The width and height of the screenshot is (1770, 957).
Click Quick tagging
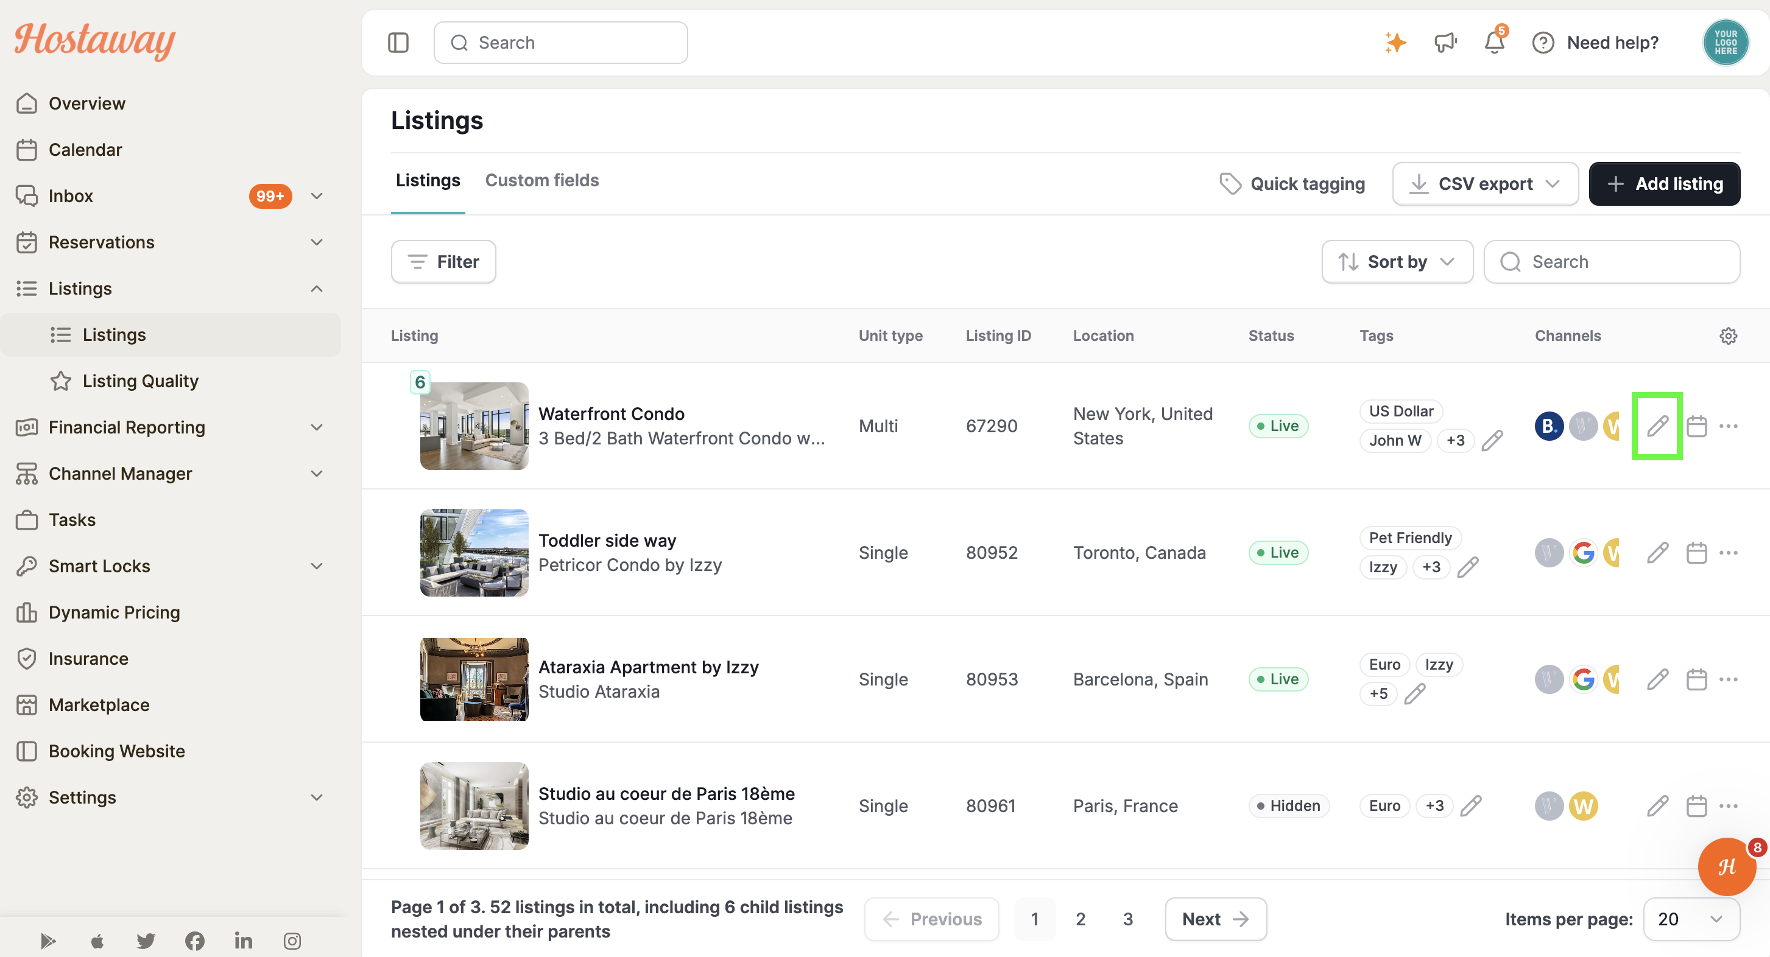click(x=1292, y=183)
